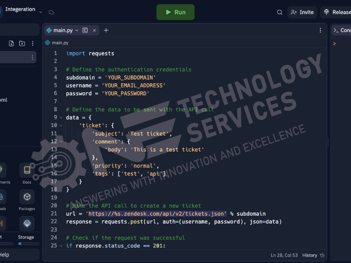Click the console prompt arrow icon

335,44
